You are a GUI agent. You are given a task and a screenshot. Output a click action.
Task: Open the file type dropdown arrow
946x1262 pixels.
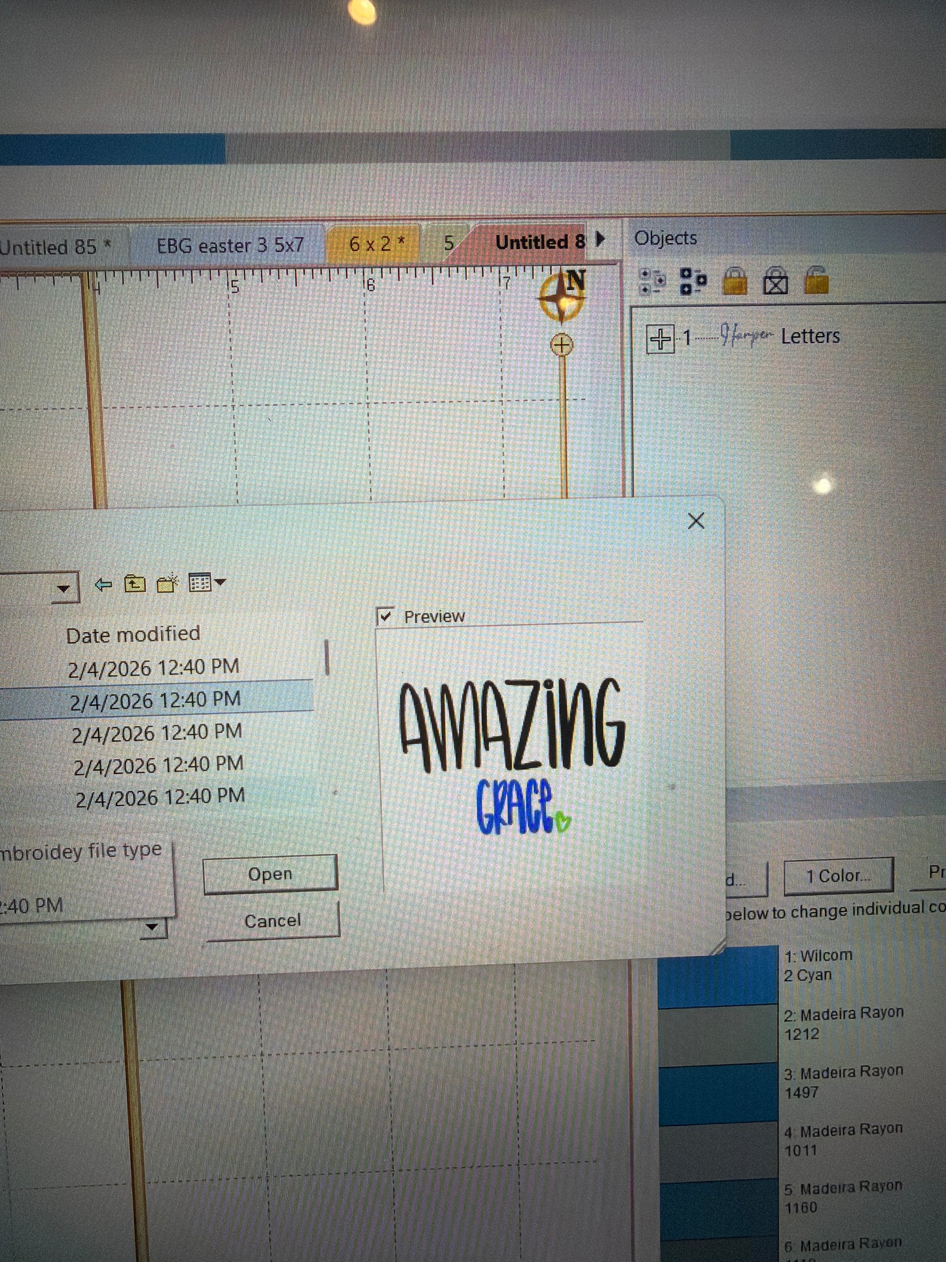tap(153, 927)
